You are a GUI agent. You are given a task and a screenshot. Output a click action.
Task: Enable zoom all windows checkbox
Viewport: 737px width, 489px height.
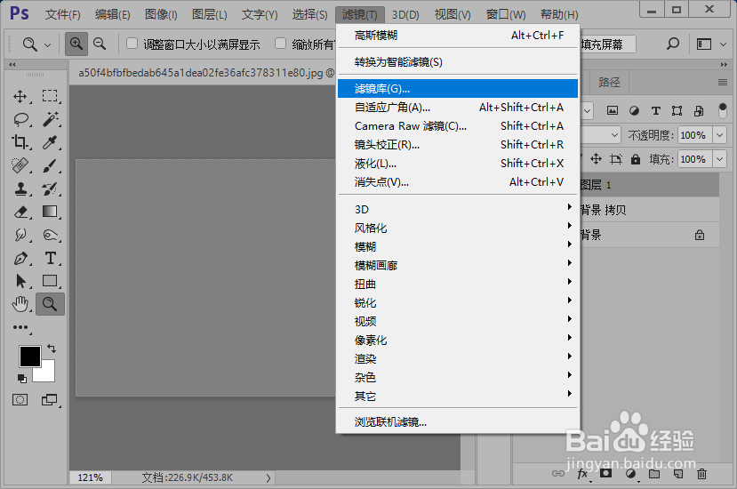pyautogui.click(x=281, y=44)
